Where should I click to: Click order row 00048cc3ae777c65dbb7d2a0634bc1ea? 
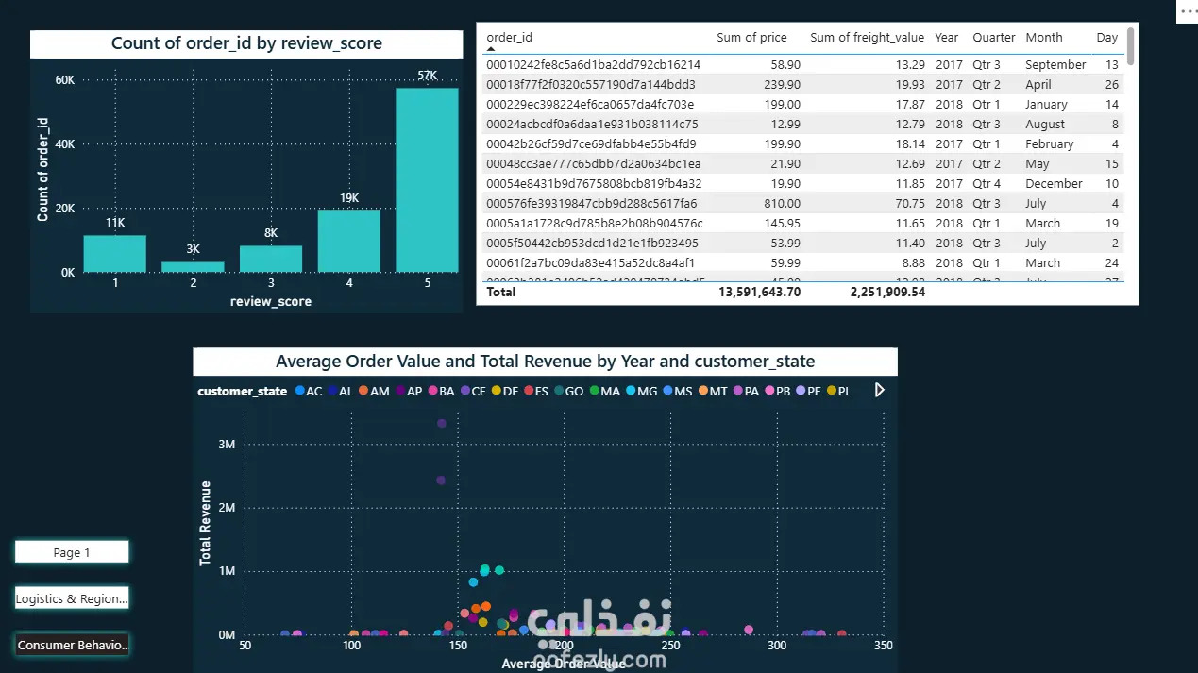click(802, 164)
